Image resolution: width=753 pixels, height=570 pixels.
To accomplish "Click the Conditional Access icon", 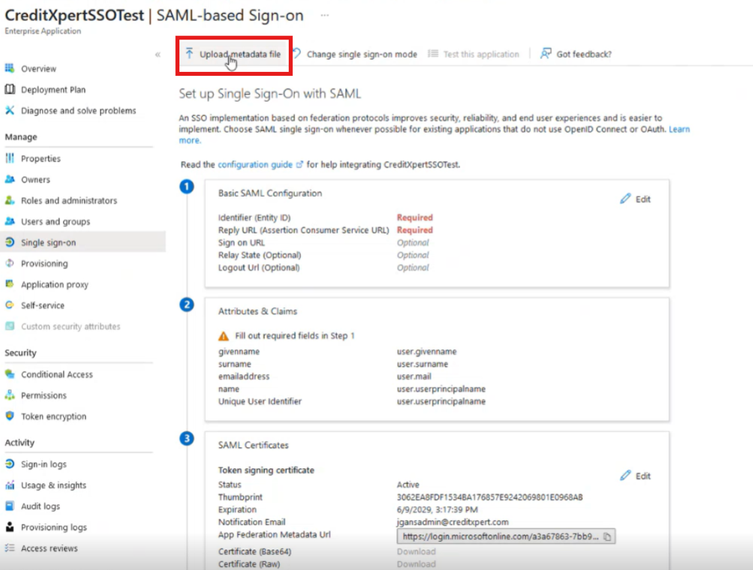I will (x=10, y=374).
